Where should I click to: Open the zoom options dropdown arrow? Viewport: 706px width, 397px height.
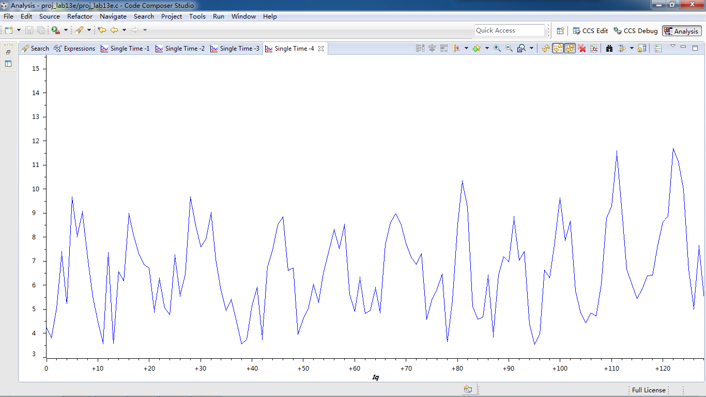coord(531,48)
